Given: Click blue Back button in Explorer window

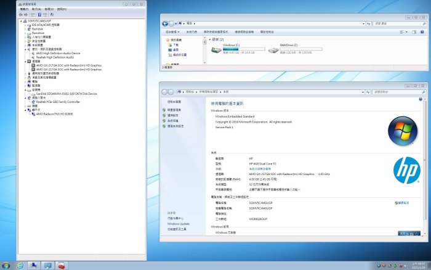Looking at the screenshot, I should point(165,23).
